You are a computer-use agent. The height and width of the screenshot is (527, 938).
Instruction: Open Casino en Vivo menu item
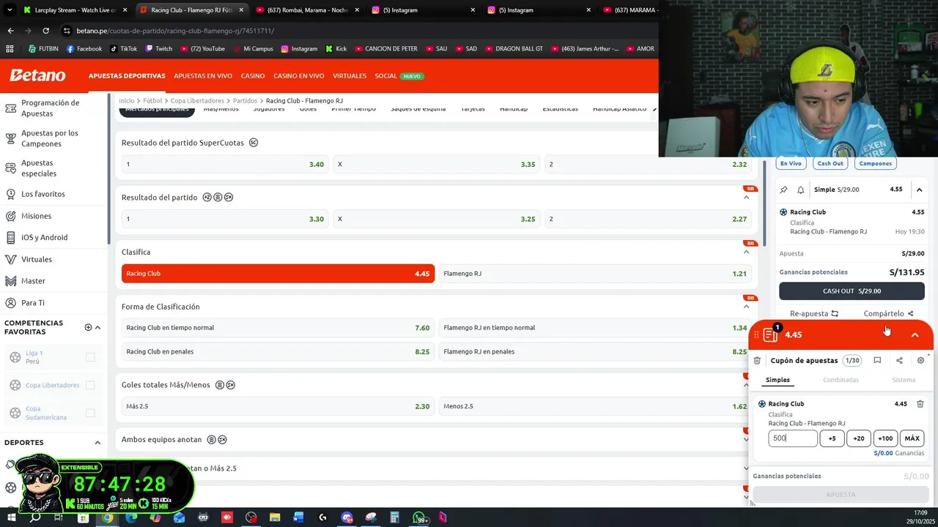pyautogui.click(x=298, y=75)
